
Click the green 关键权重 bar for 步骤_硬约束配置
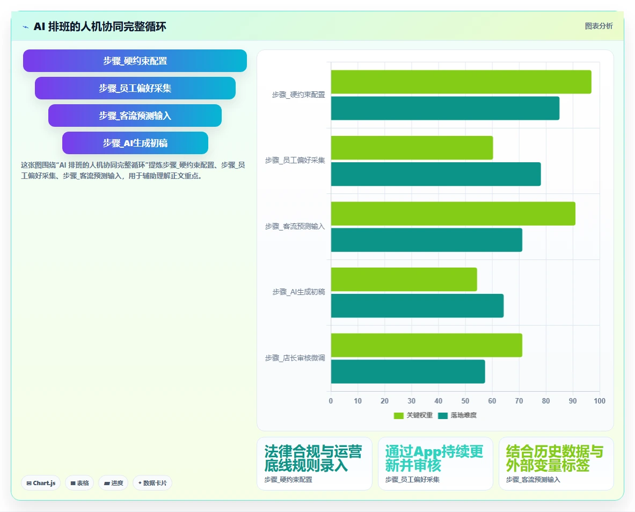click(461, 82)
